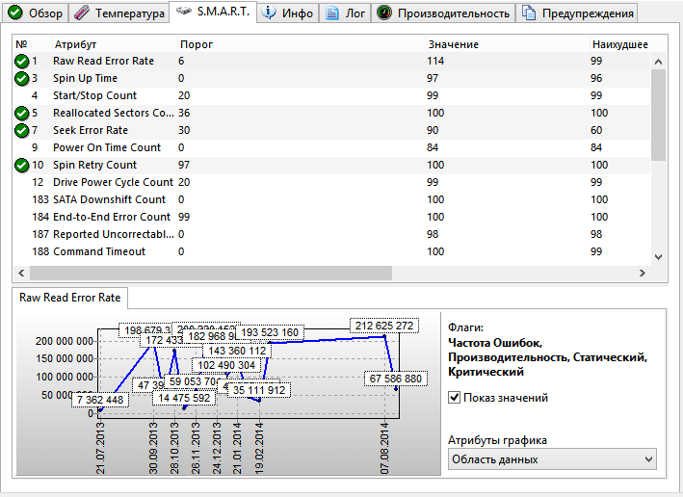Click the pages icon on Предупреждения tab

tap(529, 13)
